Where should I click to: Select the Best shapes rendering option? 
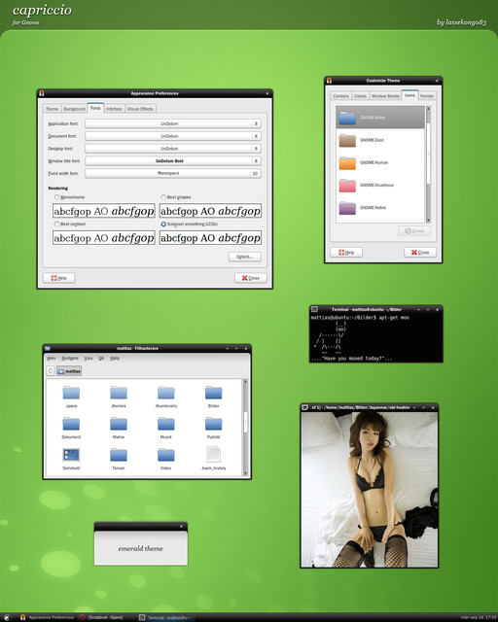[x=163, y=197]
